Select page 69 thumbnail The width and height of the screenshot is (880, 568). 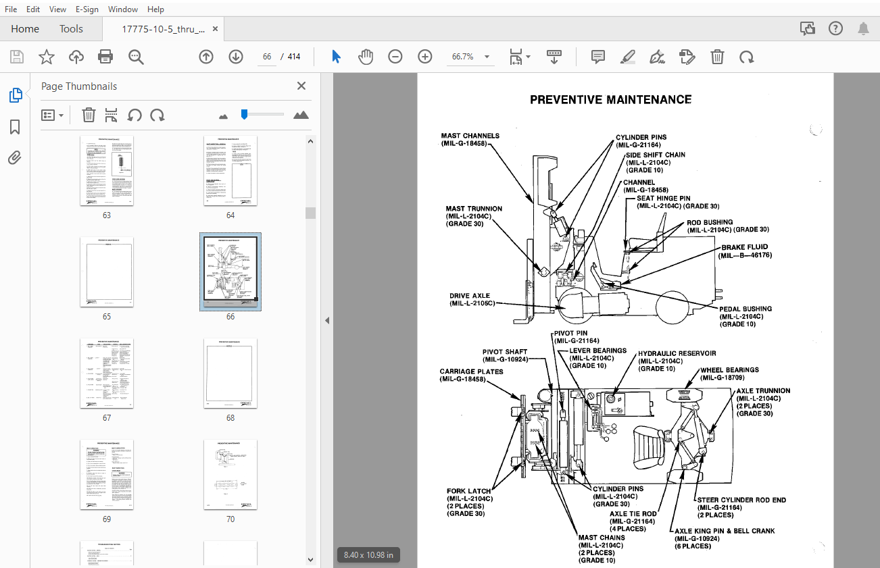(x=107, y=474)
